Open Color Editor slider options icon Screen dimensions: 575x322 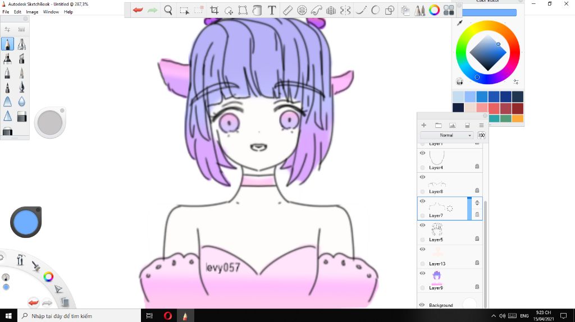pos(516,82)
